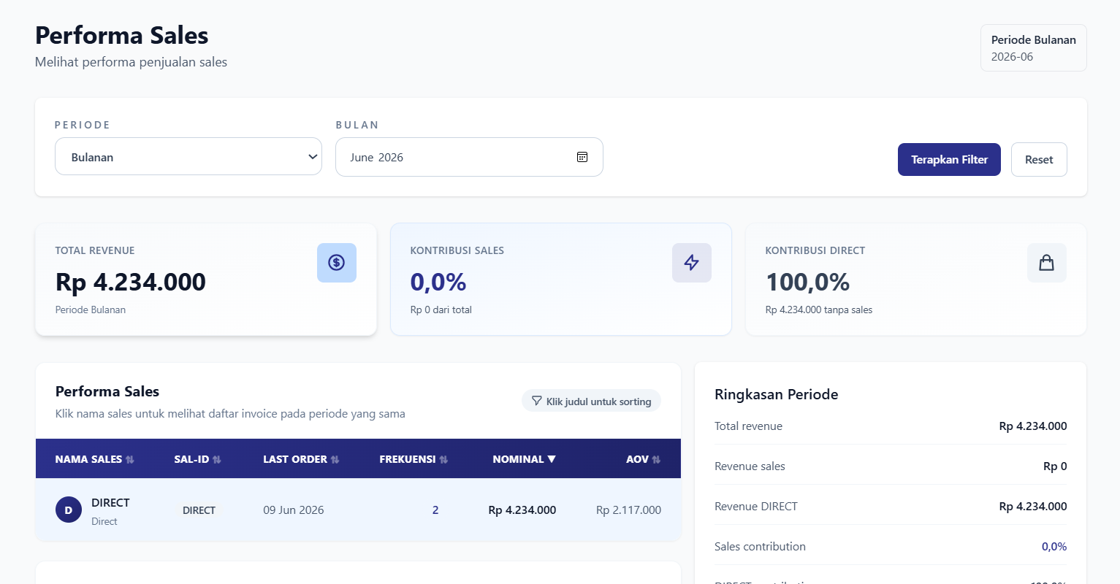The width and height of the screenshot is (1120, 584).
Task: Click the Kontribusi Direct 100,0% card
Action: pyautogui.click(x=916, y=280)
